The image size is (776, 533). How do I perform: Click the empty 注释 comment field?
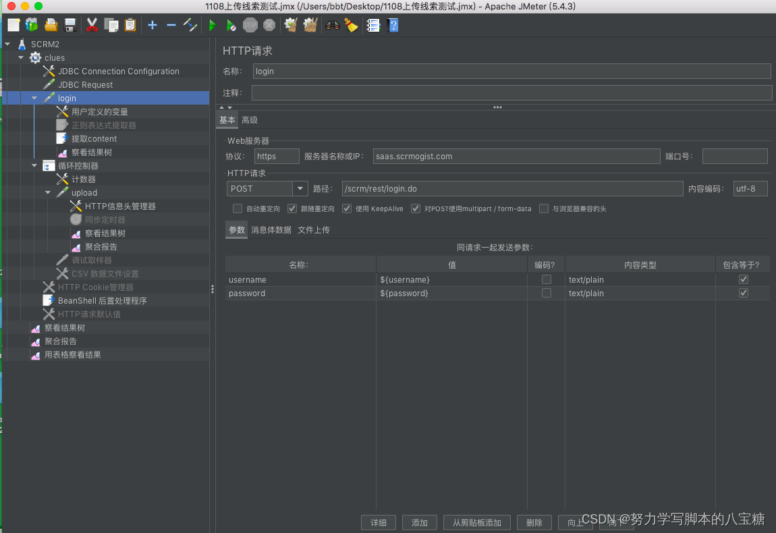coord(511,92)
